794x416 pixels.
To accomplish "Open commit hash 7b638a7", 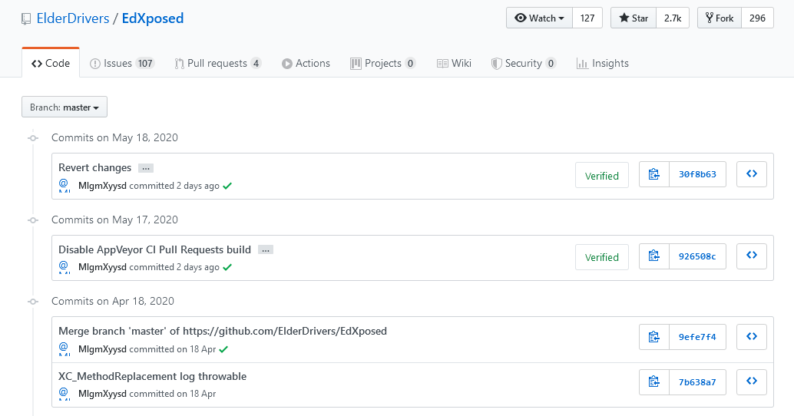I will [697, 382].
